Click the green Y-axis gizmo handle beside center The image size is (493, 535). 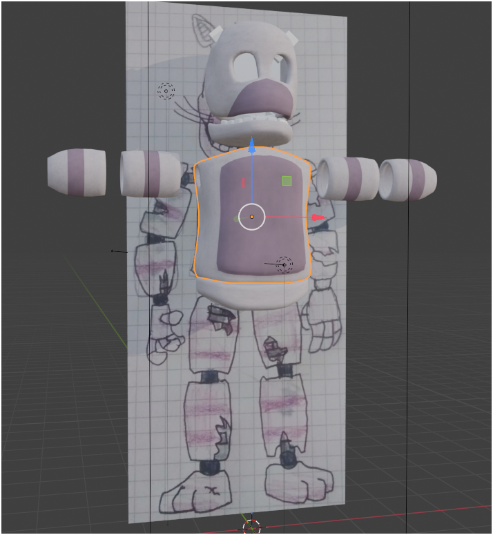tap(236, 219)
